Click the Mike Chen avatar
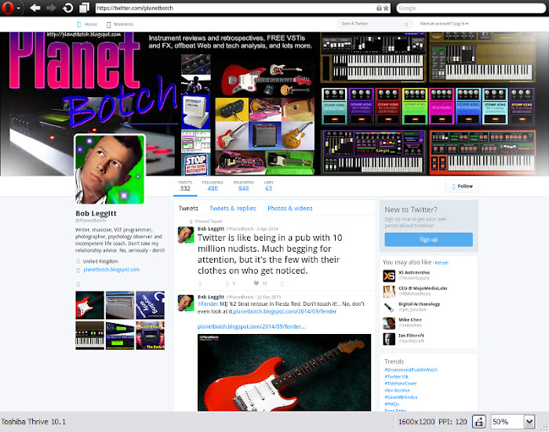 point(389,323)
